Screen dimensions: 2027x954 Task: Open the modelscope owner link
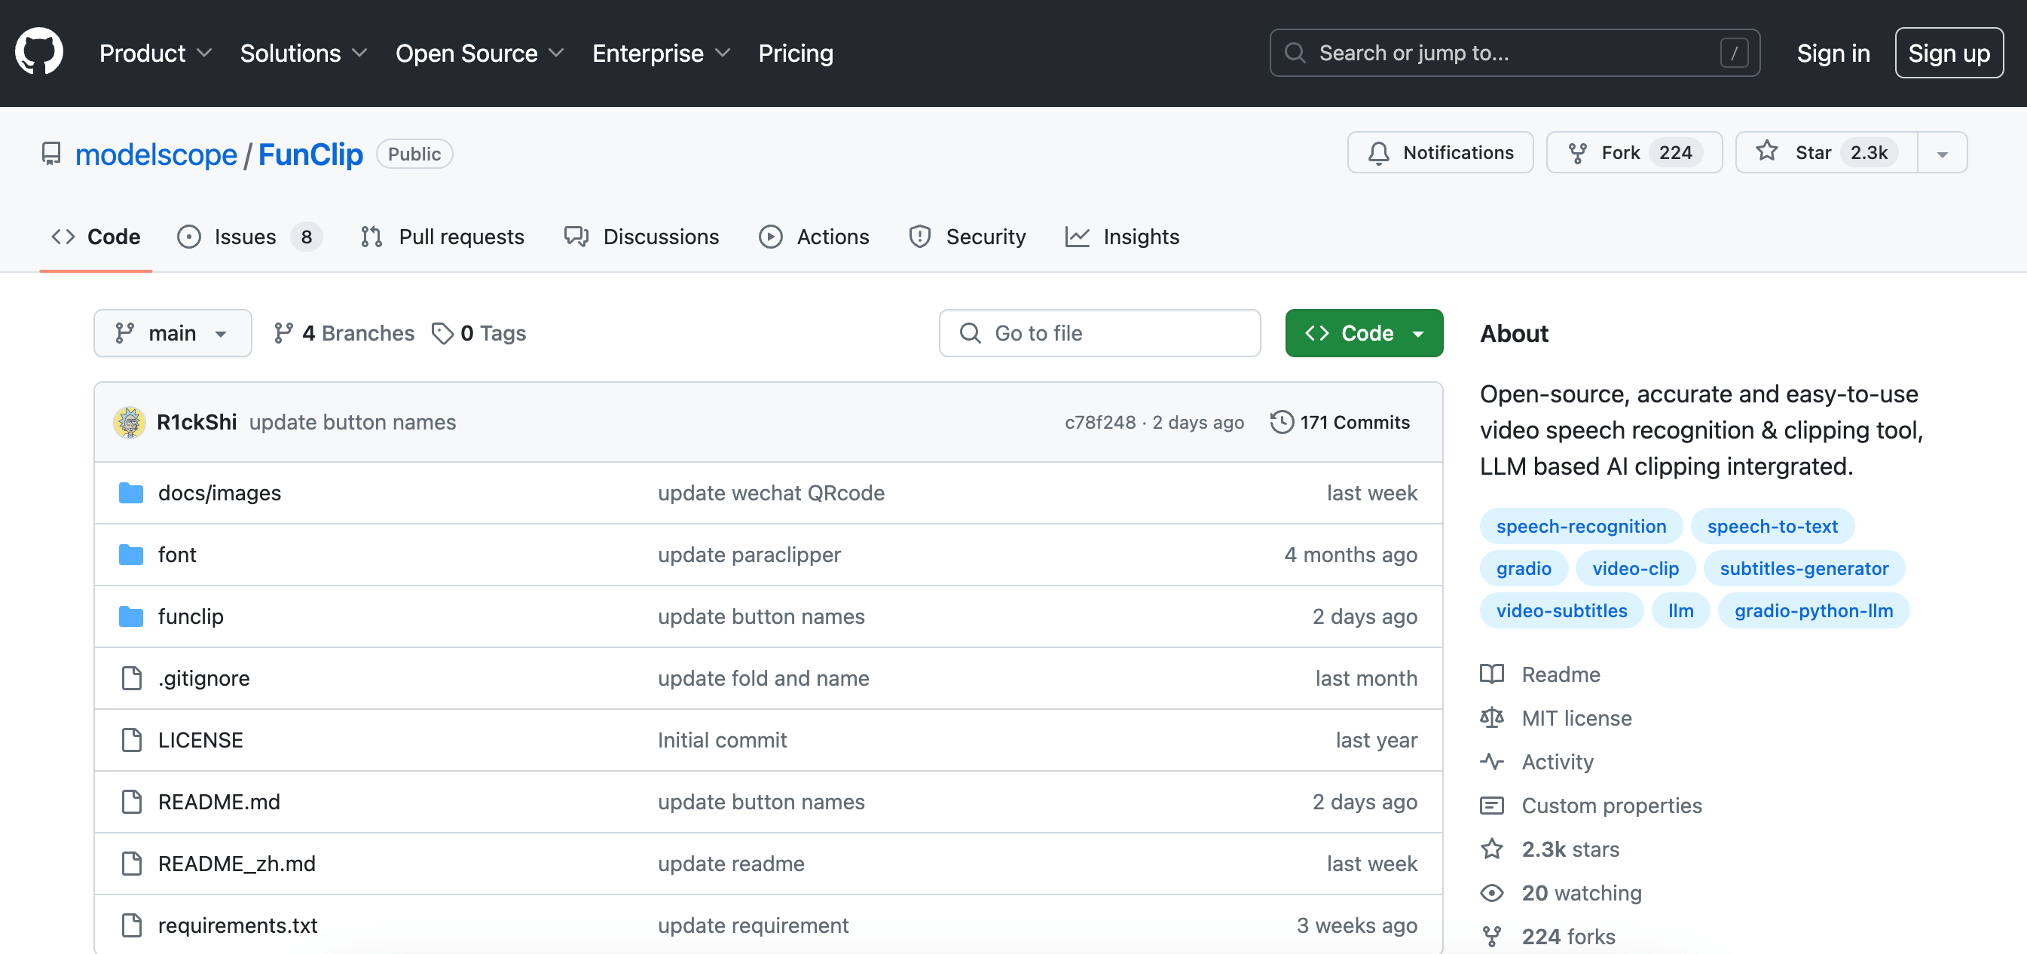(156, 154)
